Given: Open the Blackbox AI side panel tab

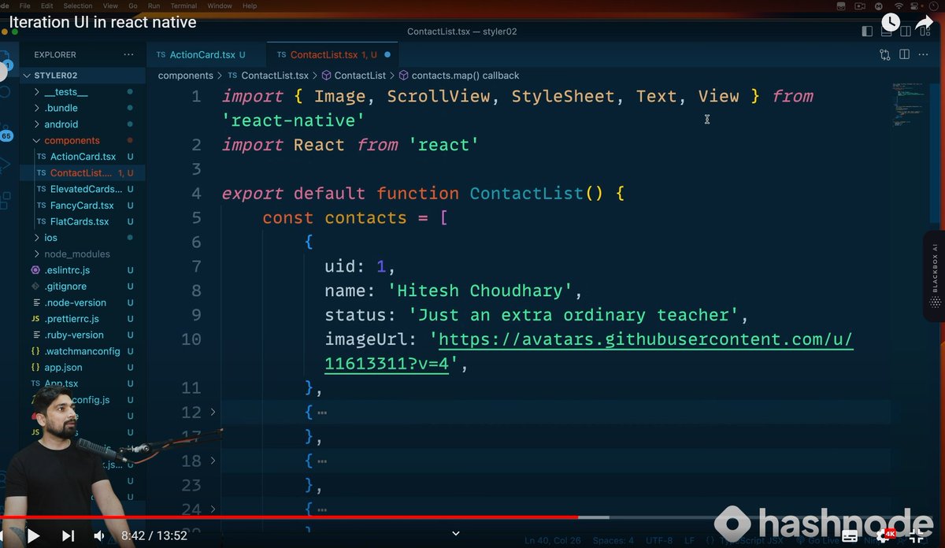Looking at the screenshot, I should [x=935, y=276].
